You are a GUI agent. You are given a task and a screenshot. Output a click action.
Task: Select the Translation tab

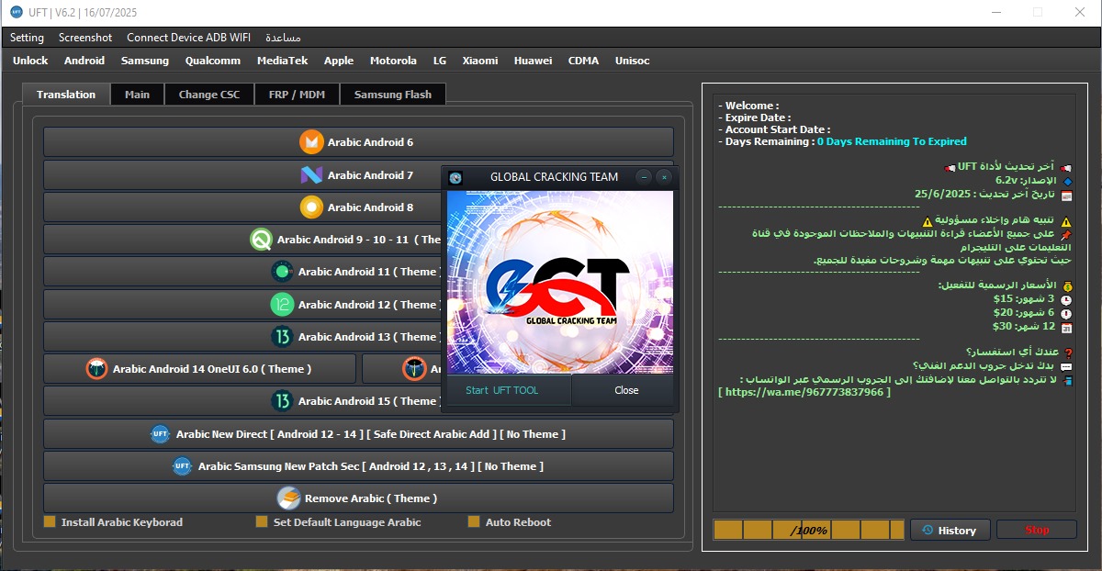click(66, 94)
